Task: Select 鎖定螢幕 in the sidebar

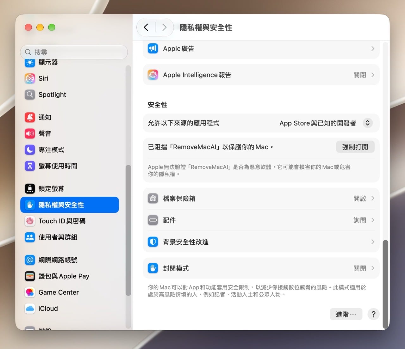Action: coord(70,189)
